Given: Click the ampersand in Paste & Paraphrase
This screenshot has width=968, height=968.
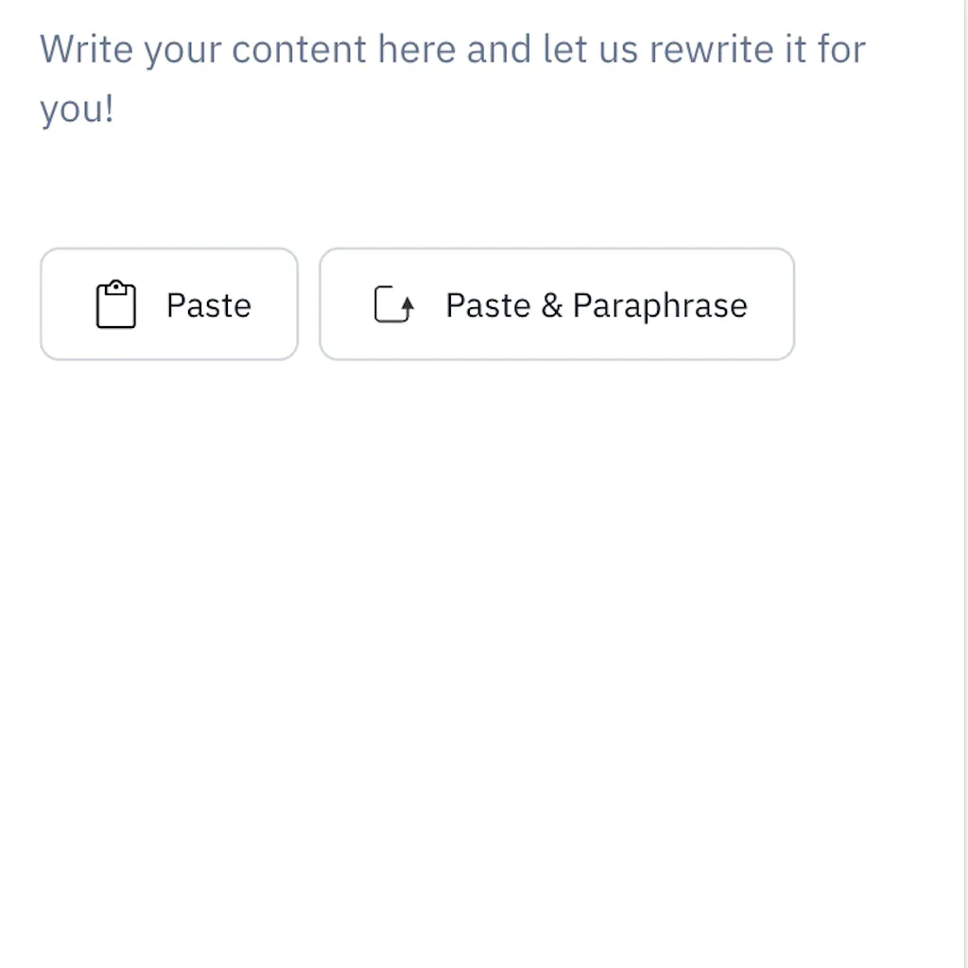Looking at the screenshot, I should [552, 305].
